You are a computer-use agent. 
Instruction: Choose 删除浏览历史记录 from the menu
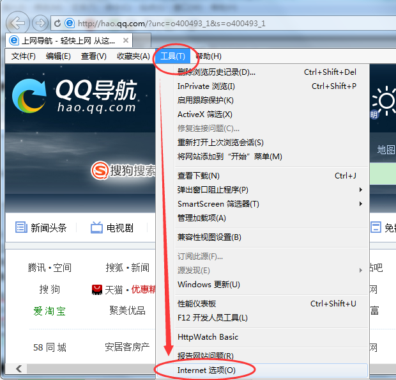click(x=216, y=72)
